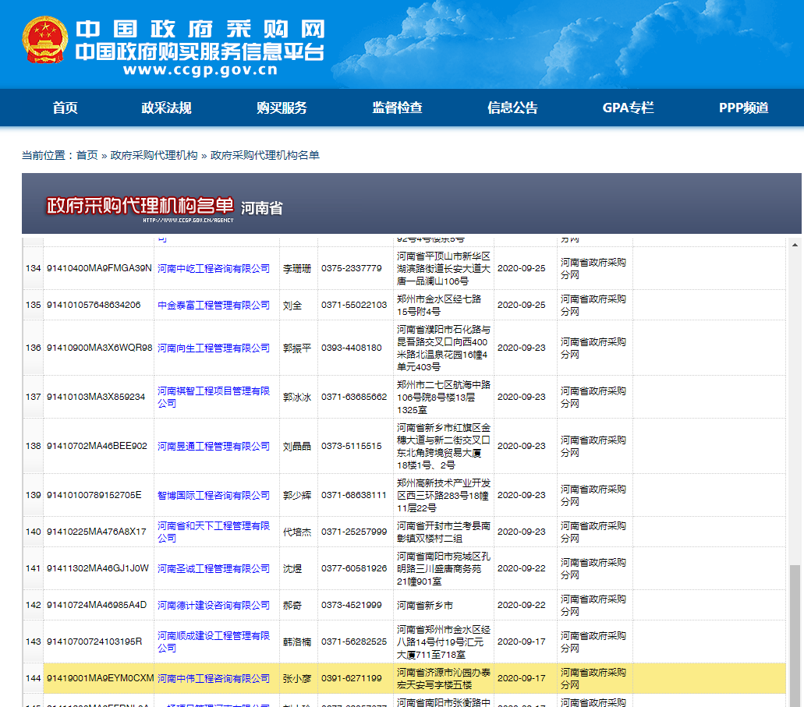Click the scrollbar up arrow of the table

tap(795, 245)
